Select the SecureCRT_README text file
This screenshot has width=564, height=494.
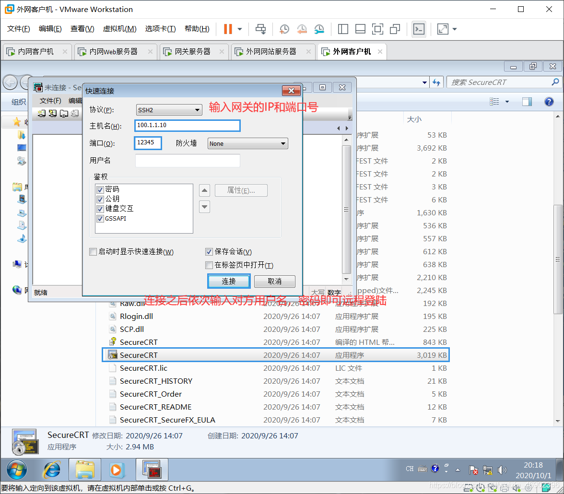pos(155,407)
